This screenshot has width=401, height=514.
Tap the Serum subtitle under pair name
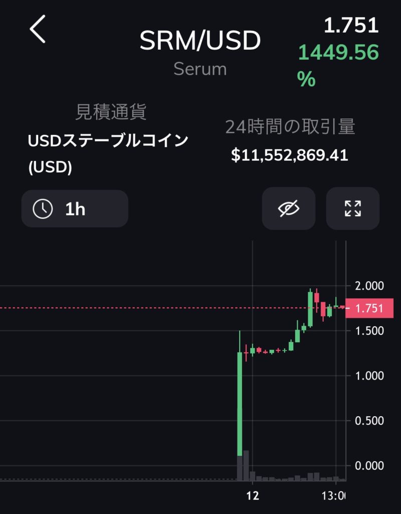pos(200,69)
